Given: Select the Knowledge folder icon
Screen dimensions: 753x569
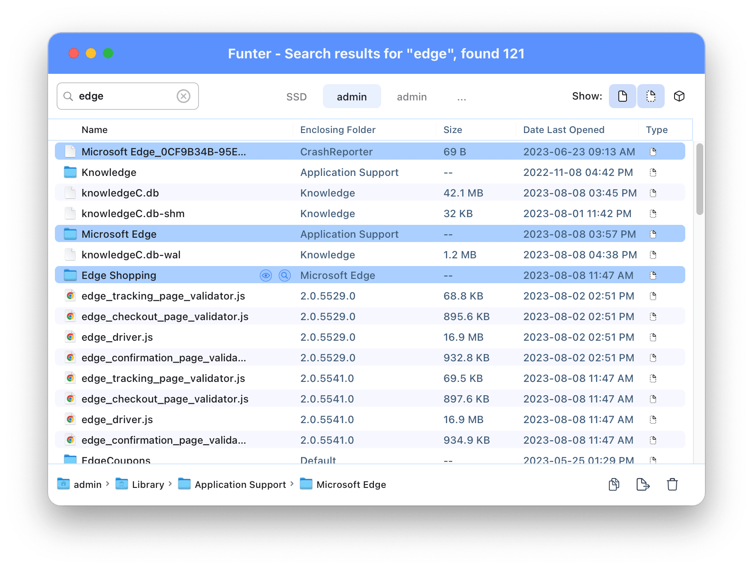Looking at the screenshot, I should [x=70, y=172].
